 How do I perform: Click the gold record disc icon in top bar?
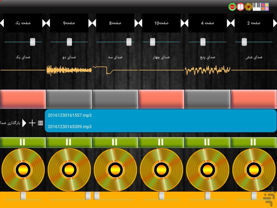pos(248,6)
